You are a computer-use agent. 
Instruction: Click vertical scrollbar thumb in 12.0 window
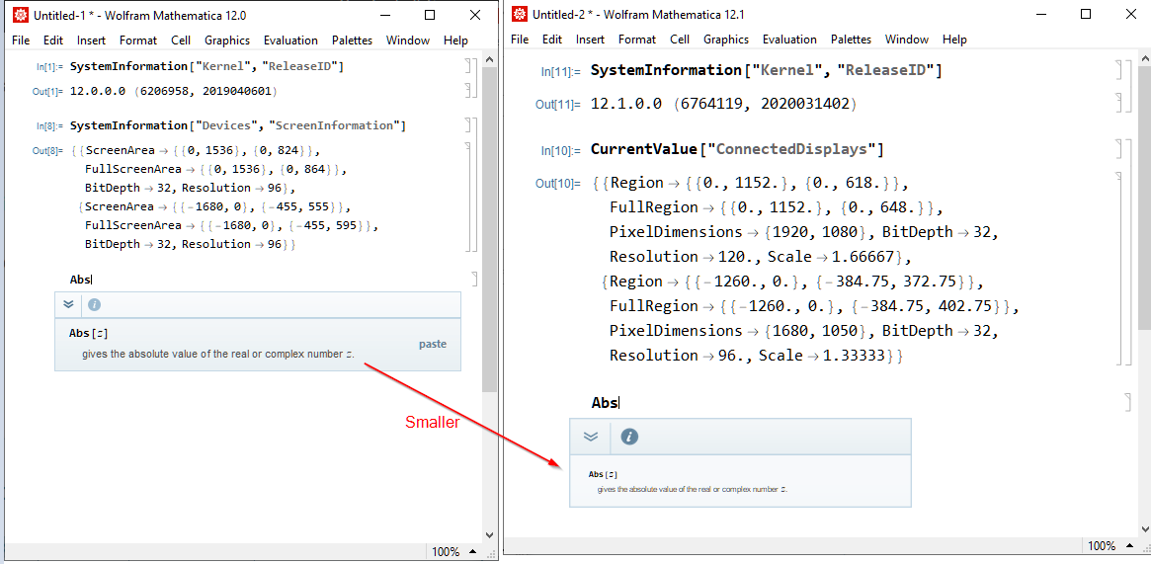tap(490, 230)
